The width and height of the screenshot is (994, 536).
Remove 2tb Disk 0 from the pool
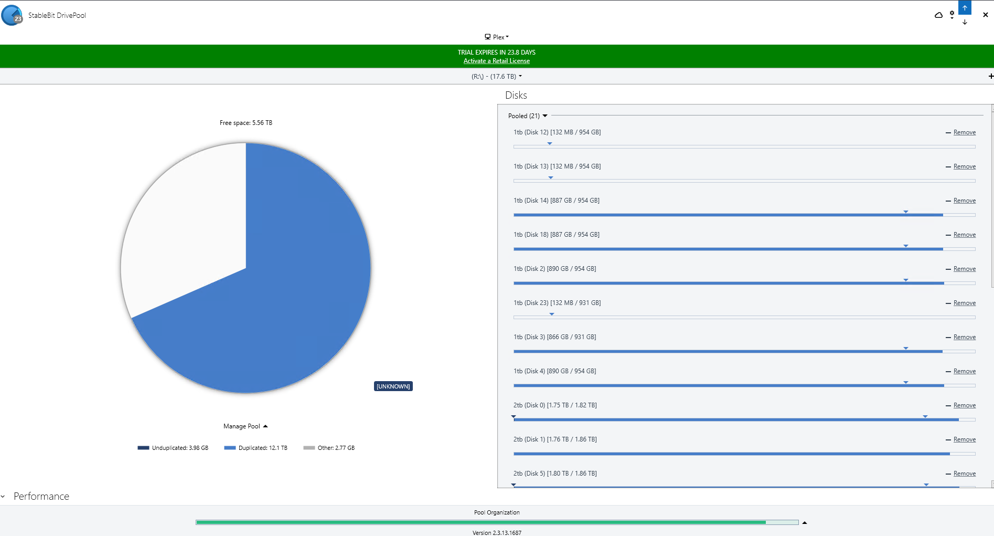(964, 405)
